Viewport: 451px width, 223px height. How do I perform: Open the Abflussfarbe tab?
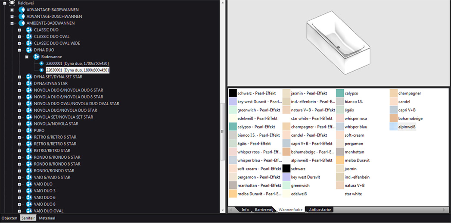click(320, 210)
